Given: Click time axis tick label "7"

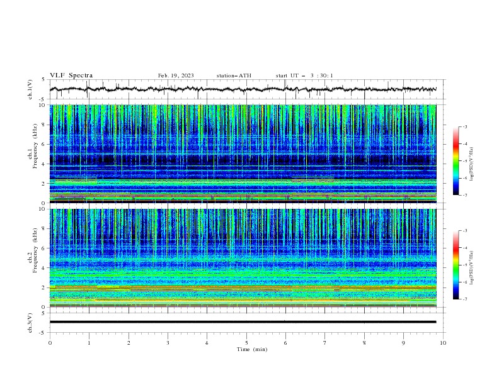Looking at the screenshot, I should click(325, 343).
